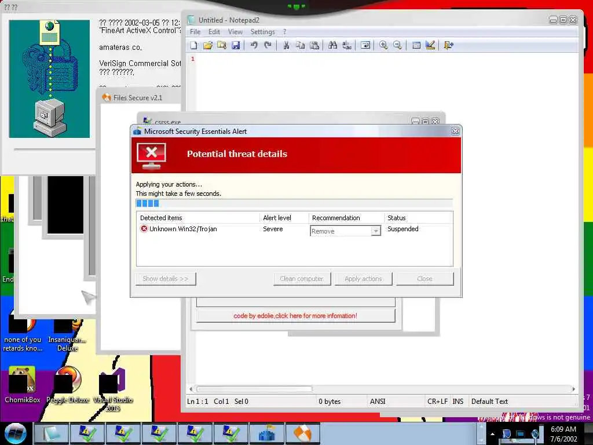Click the Select scheme icon in Notepad2
The image size is (593, 445).
click(416, 45)
